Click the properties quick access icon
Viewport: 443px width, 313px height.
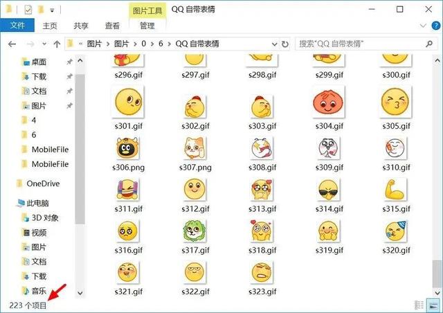click(28, 10)
